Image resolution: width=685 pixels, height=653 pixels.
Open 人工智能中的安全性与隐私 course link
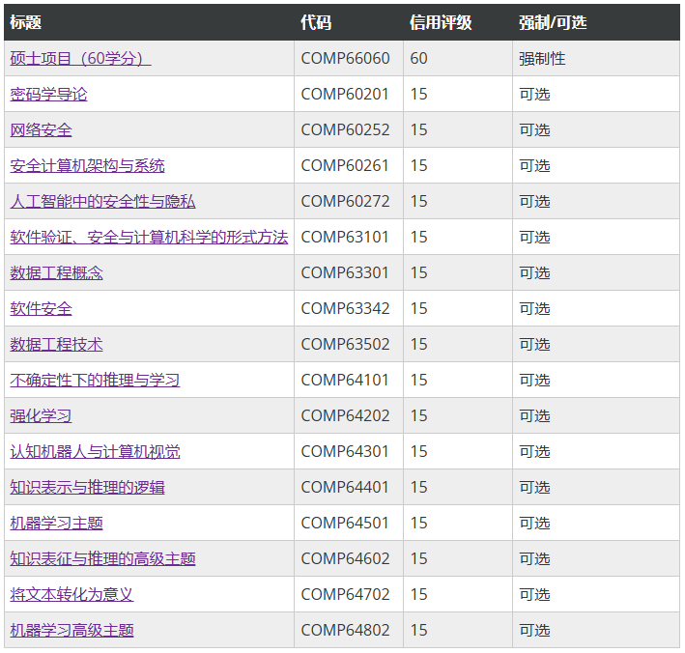102,201
